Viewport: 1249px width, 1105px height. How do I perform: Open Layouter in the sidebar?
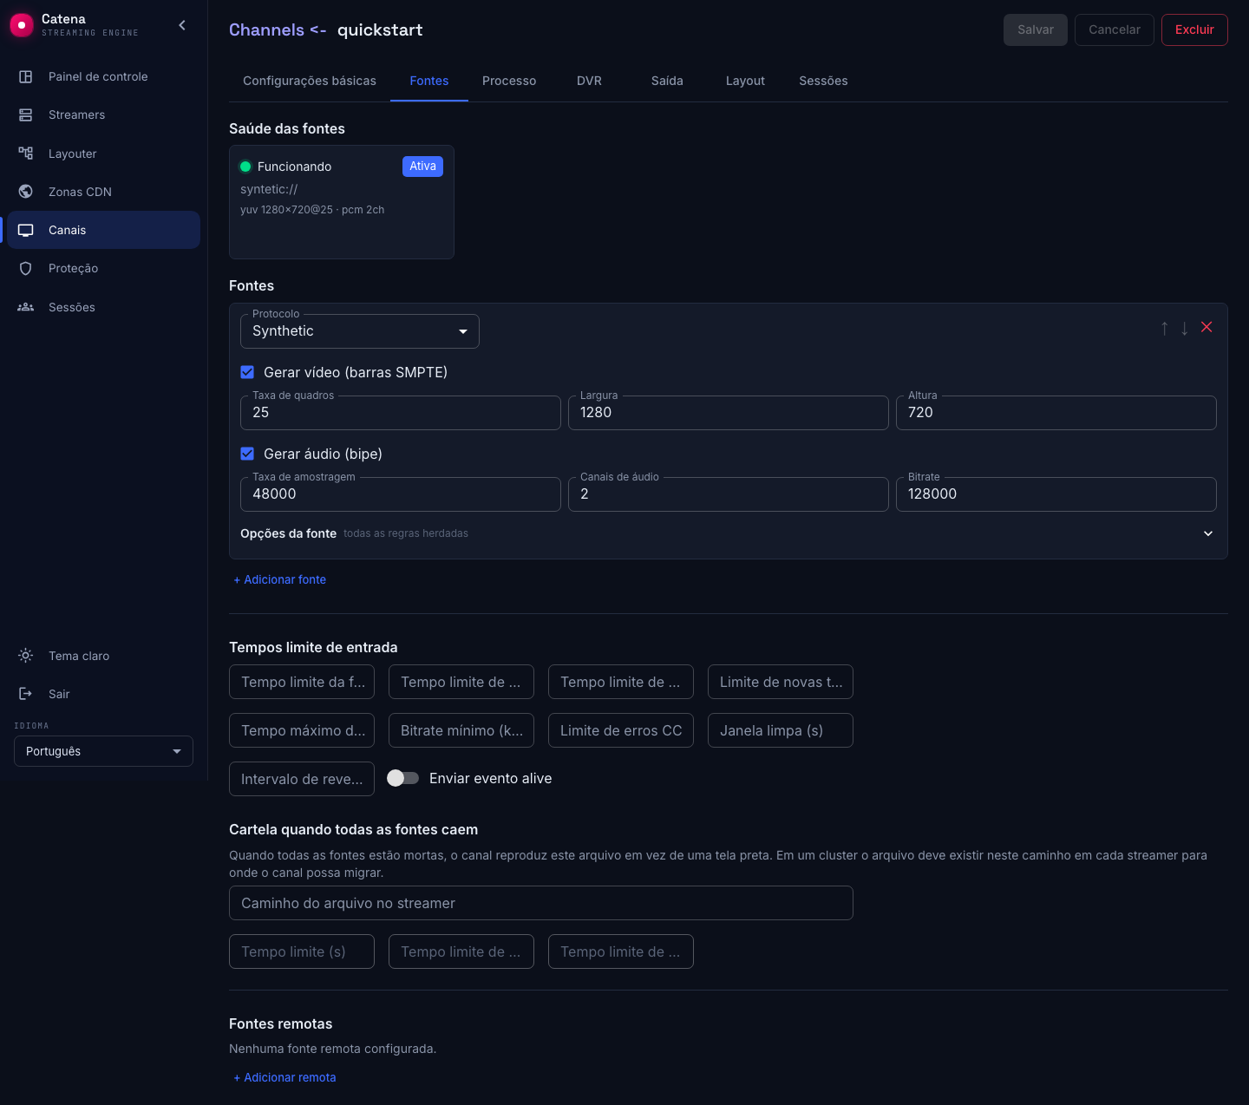[103, 154]
